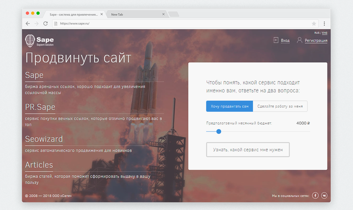Click macOS green maximize button
Screen dimensions: 353x210
coord(38,13)
